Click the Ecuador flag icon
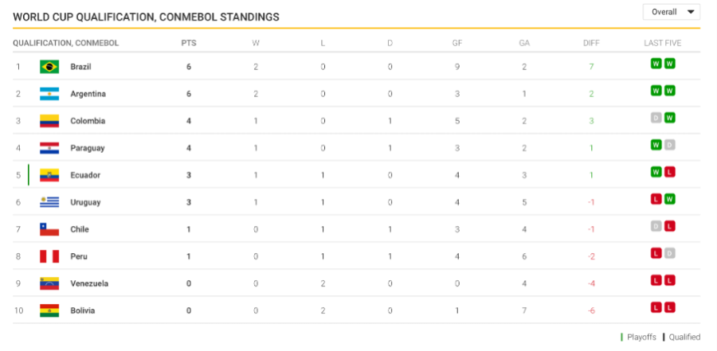The width and height of the screenshot is (717, 351). coord(49,175)
